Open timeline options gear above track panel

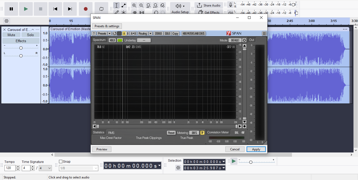click(x=7, y=21)
